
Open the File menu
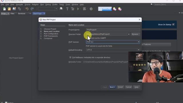(x=2, y=5)
